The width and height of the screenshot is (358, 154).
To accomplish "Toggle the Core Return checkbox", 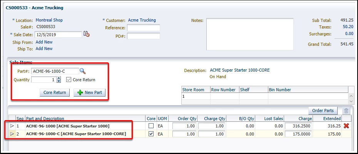I will [x=69, y=80].
